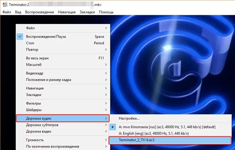This screenshot has width=235, height=150.
Task: Open the Закладки menu in menu bar
Action: tap(87, 12)
